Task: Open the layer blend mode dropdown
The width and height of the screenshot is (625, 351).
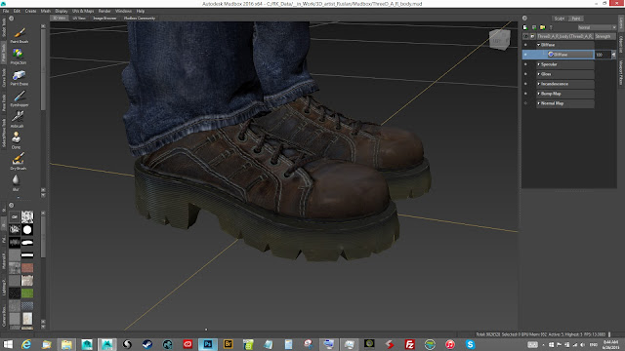Action: [x=597, y=27]
